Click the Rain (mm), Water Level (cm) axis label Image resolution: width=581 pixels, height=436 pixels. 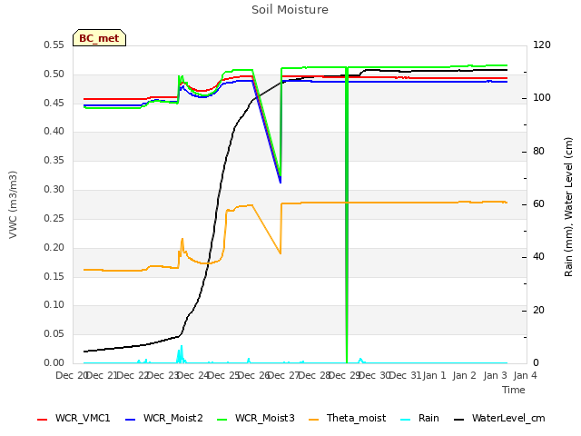(568, 207)
